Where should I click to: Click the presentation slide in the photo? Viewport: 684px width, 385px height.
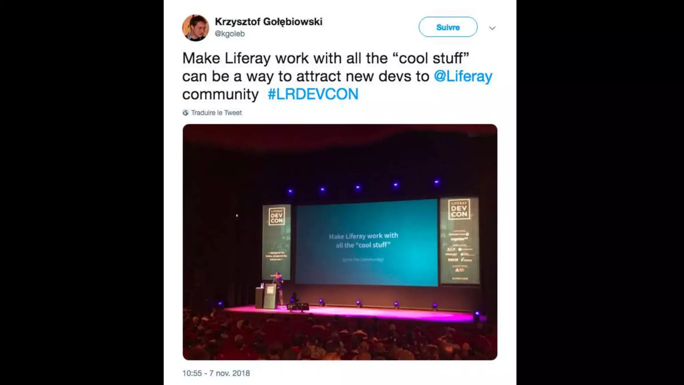click(x=367, y=243)
